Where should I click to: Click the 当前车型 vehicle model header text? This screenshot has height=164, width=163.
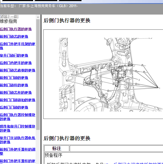coord(39,6)
